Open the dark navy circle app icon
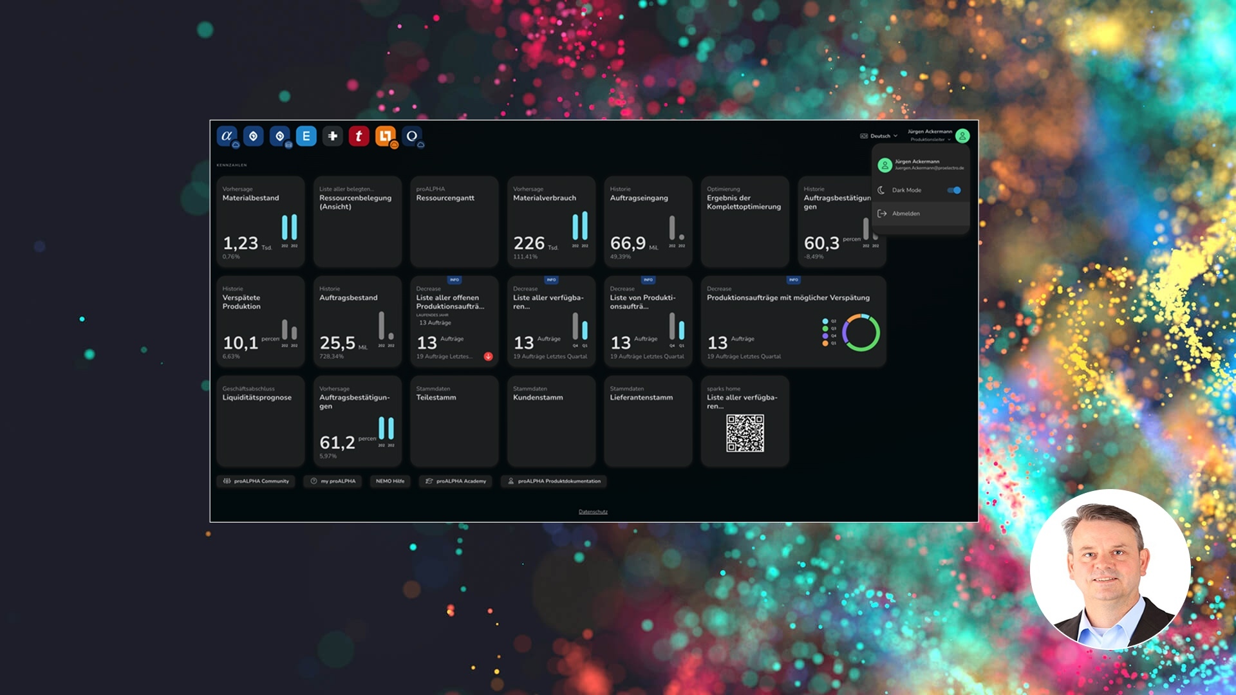The height and width of the screenshot is (695, 1236). [412, 136]
